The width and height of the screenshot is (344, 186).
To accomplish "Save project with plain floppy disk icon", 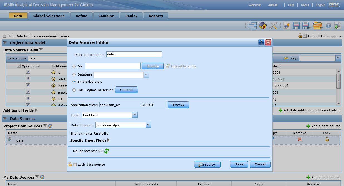I will pyautogui.click(x=296, y=26).
